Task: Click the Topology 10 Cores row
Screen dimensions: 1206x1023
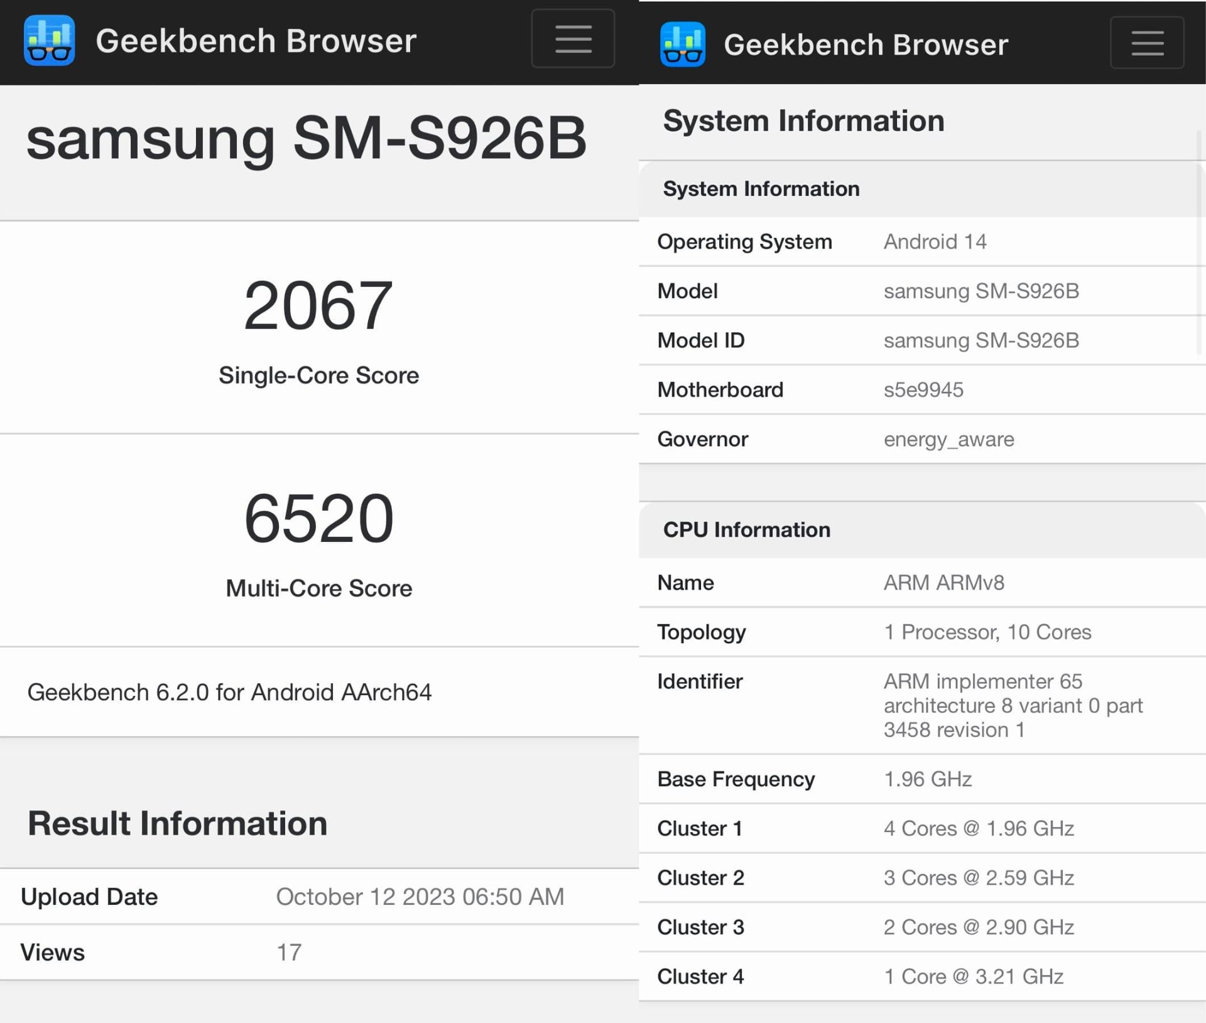Action: pyautogui.click(x=987, y=632)
